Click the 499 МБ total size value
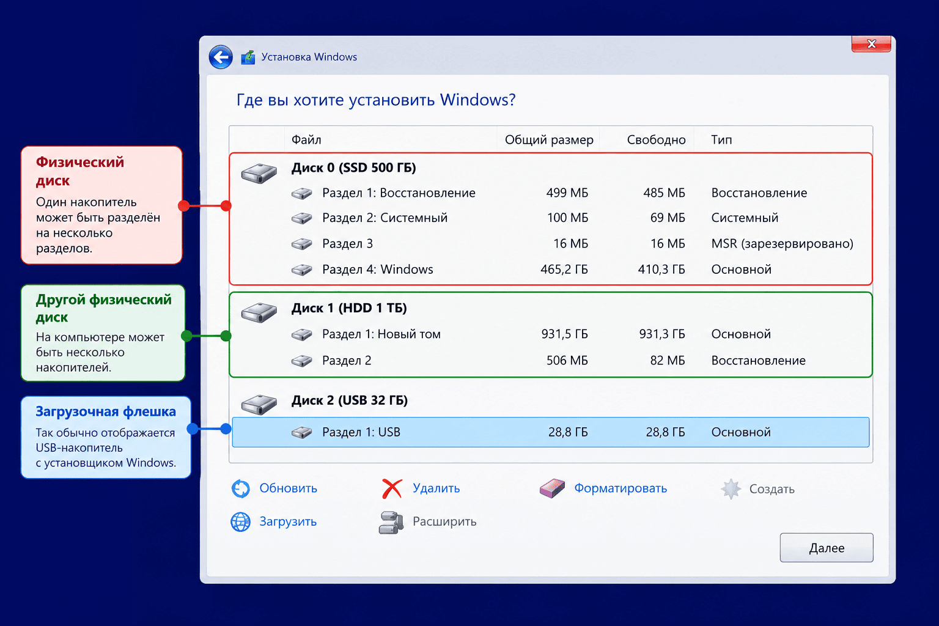Image resolution: width=939 pixels, height=626 pixels. click(567, 193)
